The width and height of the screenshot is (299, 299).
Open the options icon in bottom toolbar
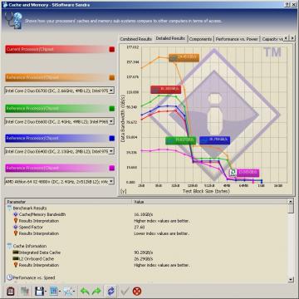[x=10, y=291]
